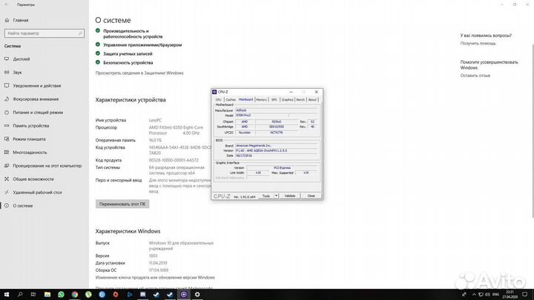This screenshot has height=300, width=534.
Task: Open the network icon in system tray
Action: (x=481, y=294)
